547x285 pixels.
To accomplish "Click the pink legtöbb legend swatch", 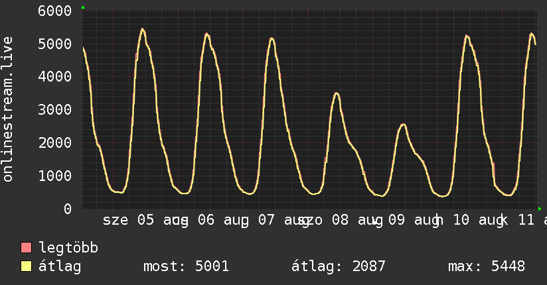I will click(x=26, y=248).
